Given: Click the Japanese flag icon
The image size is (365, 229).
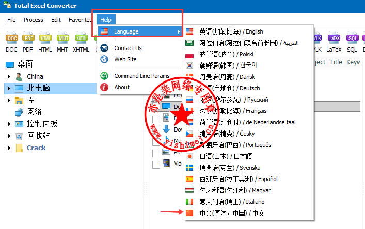Looking at the screenshot, I should (189, 156).
